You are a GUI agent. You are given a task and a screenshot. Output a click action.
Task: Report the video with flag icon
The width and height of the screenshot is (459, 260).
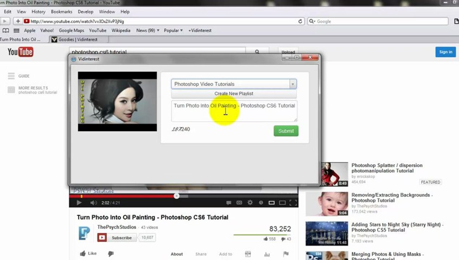(x=286, y=254)
